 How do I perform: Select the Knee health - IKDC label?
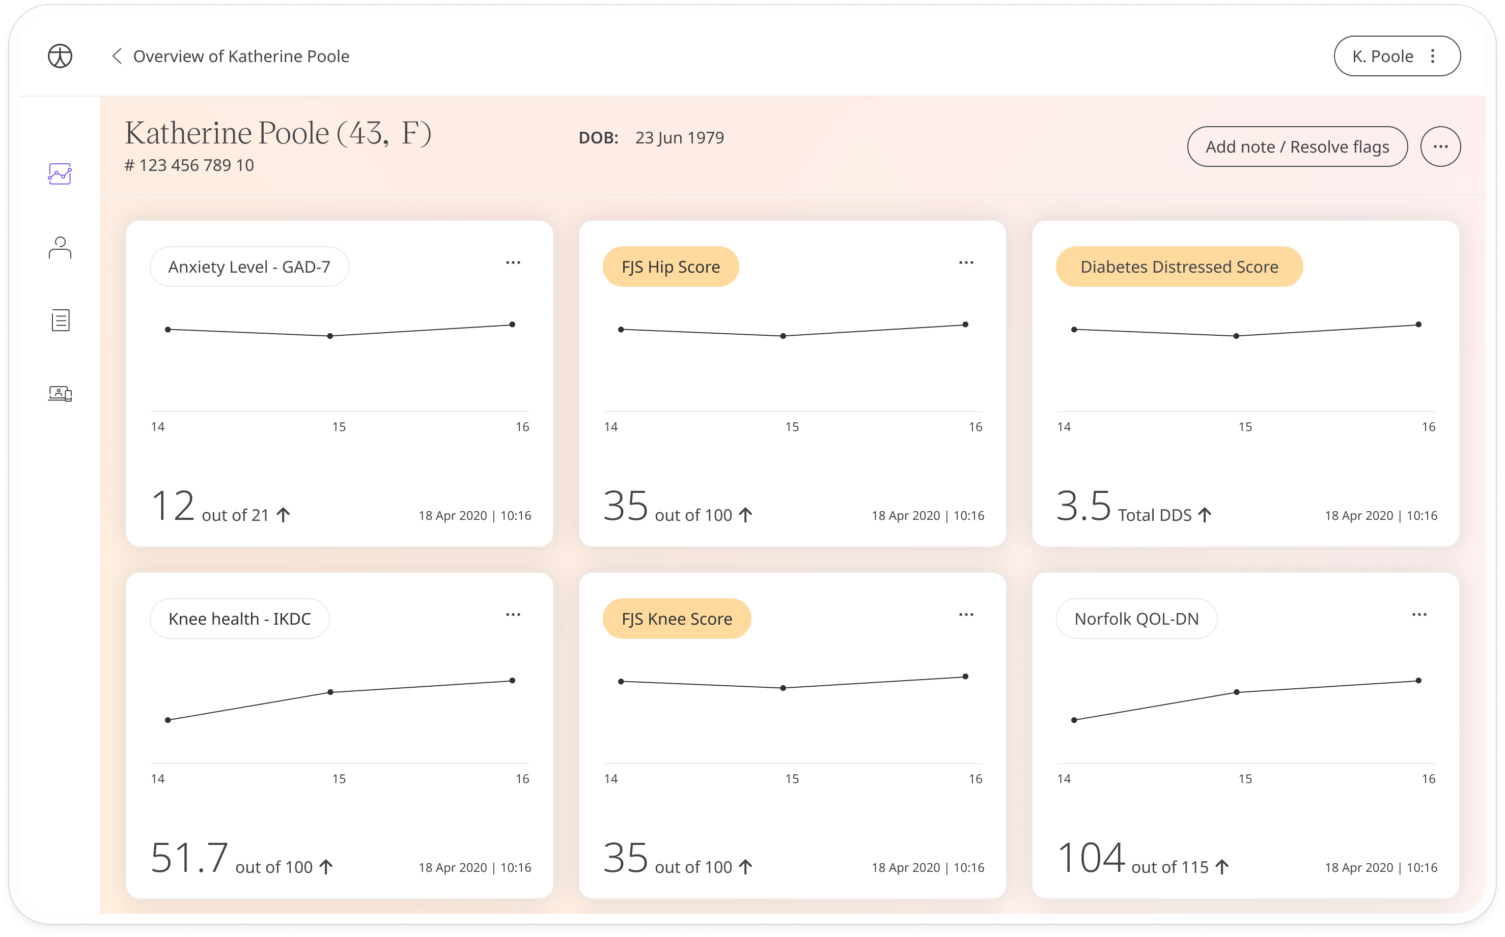[x=239, y=619]
